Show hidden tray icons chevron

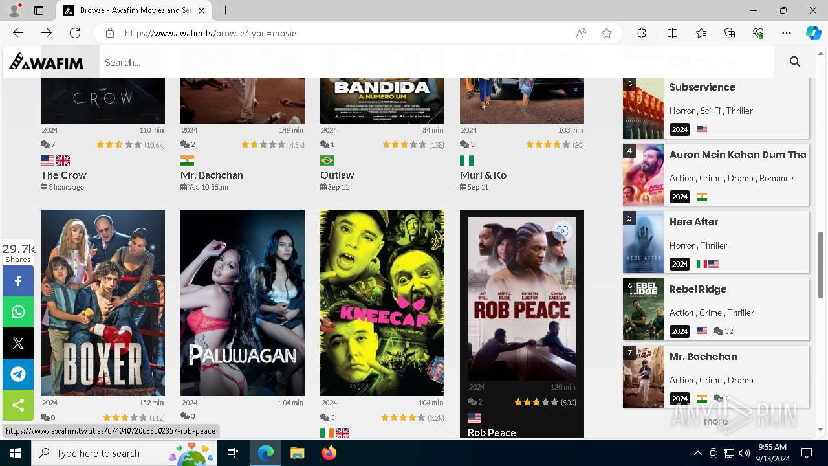[x=697, y=453]
